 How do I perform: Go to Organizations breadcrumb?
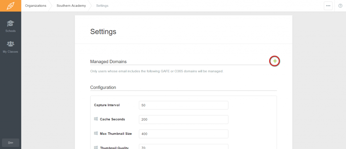pyautogui.click(x=36, y=6)
